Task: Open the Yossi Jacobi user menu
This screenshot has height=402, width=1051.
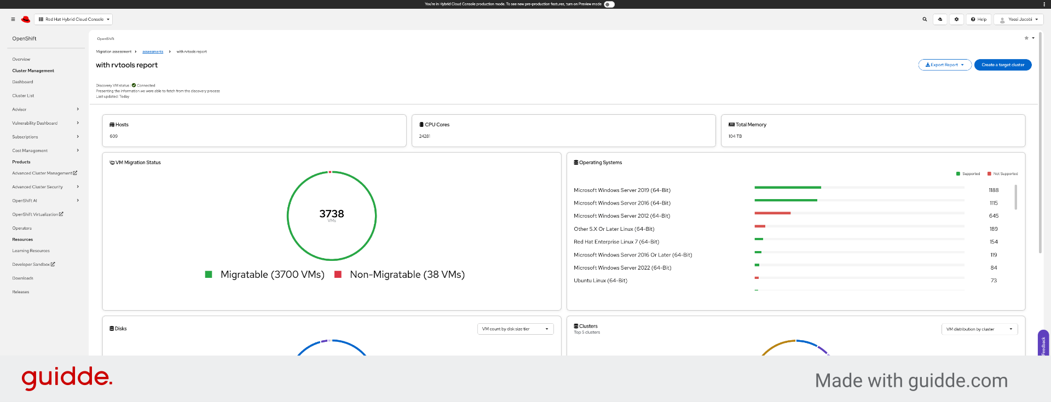Action: 1019,19
